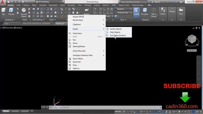Choose Zoom from context menu
203x114 pixels.
(87, 43)
